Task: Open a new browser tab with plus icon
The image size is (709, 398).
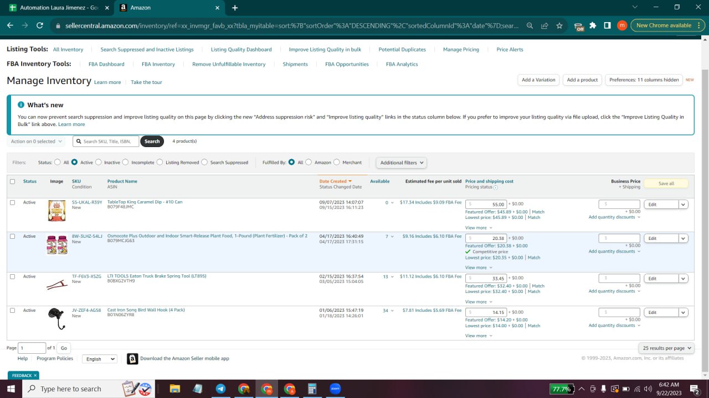Action: [x=235, y=8]
